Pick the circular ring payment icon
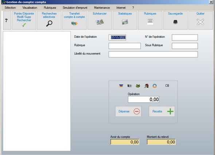This screenshot has height=155, width=215. (155, 86)
